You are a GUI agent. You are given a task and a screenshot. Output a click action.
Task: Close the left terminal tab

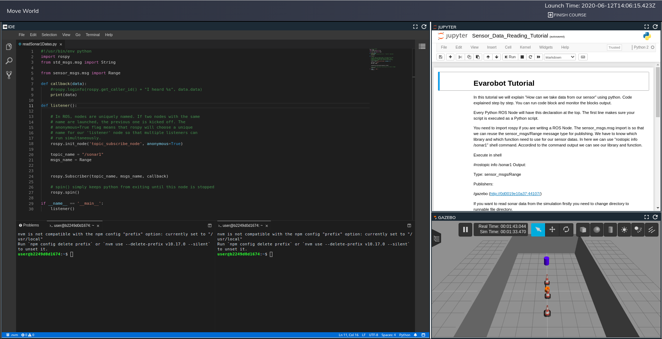coord(98,226)
